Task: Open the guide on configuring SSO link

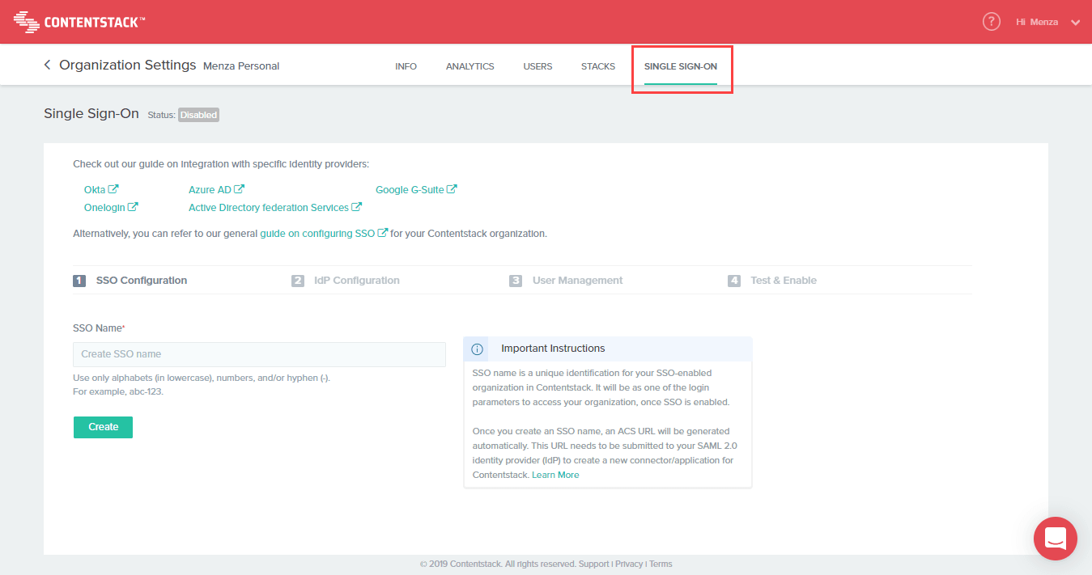Action: point(324,233)
